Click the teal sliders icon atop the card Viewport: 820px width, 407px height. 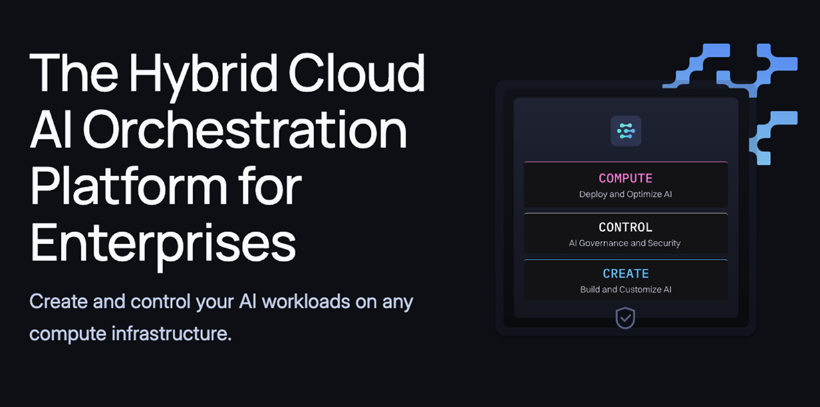point(626,131)
